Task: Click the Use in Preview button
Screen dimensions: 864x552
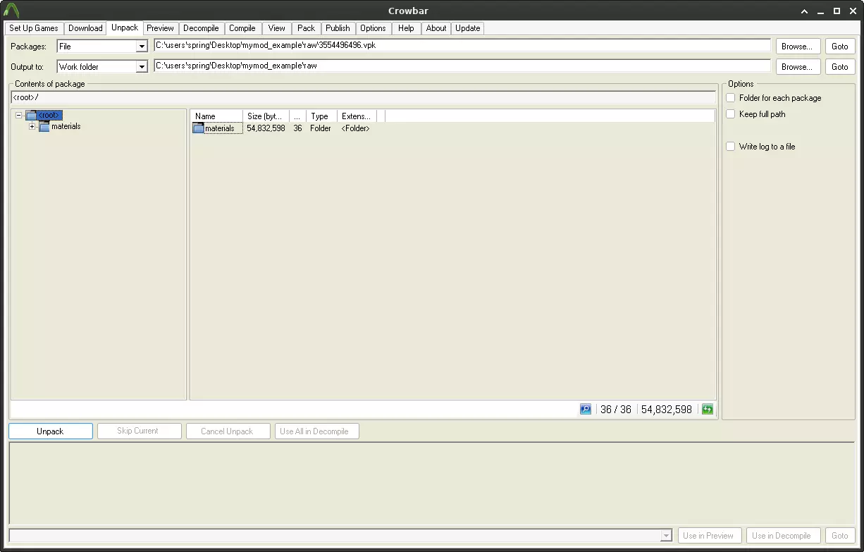Action: tap(710, 536)
